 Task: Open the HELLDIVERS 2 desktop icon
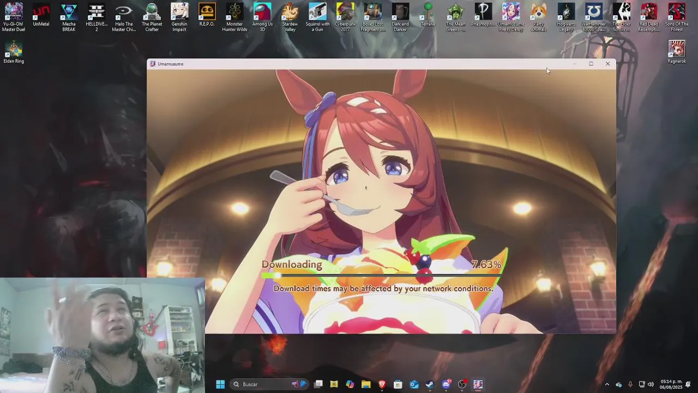tap(97, 17)
